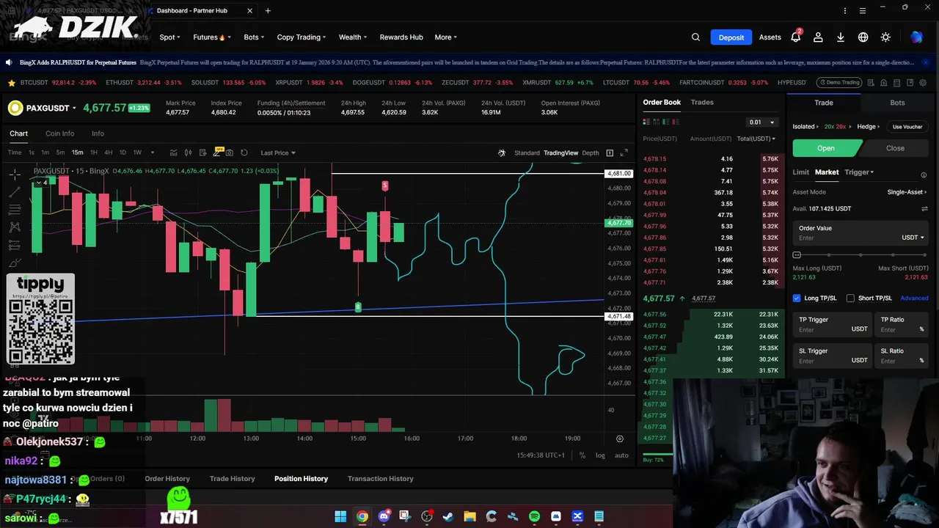Open the Position History tab

(301, 479)
